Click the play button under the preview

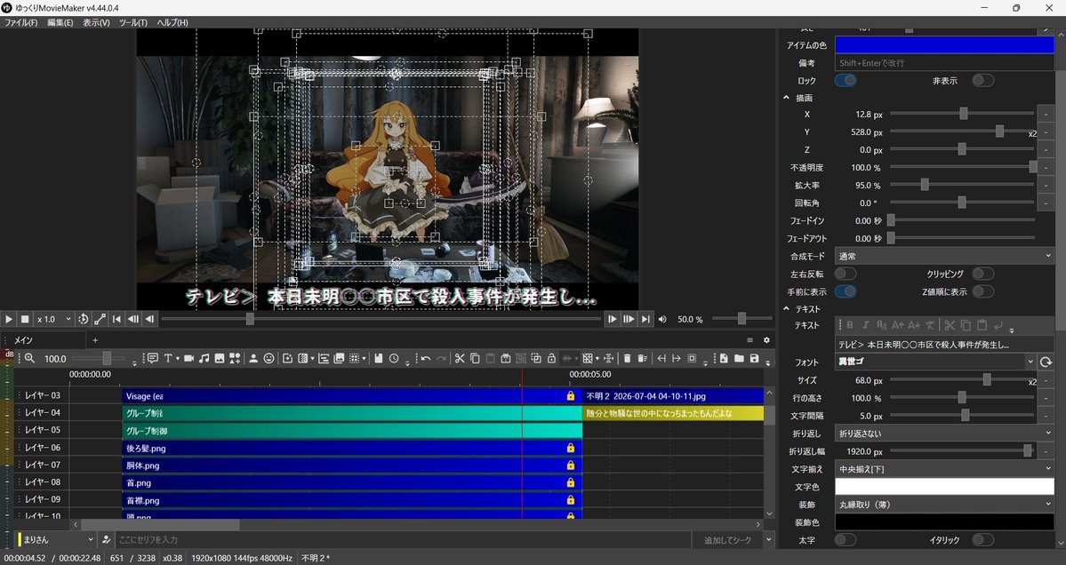click(x=9, y=319)
